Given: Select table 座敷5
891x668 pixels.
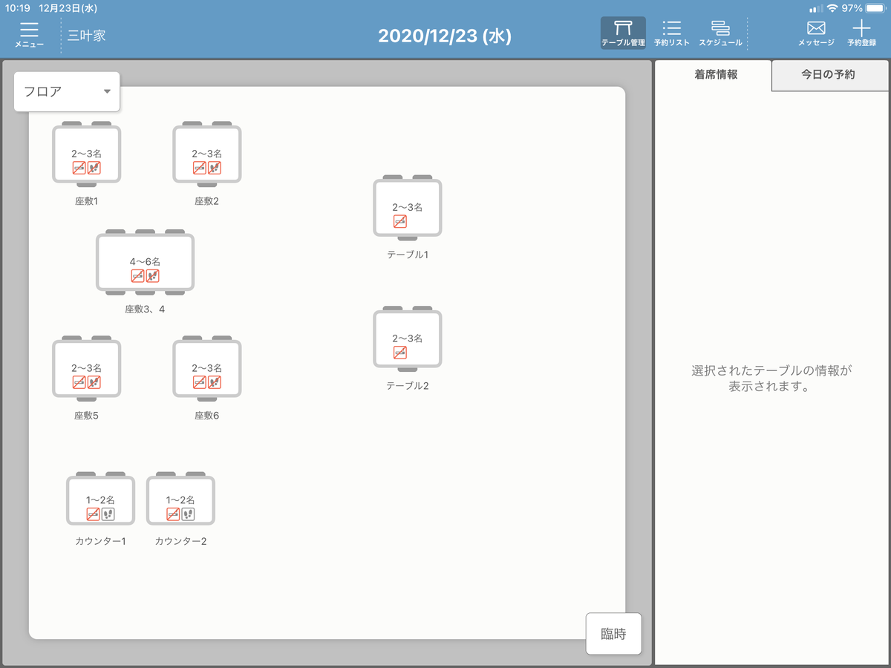Looking at the screenshot, I should (86, 369).
